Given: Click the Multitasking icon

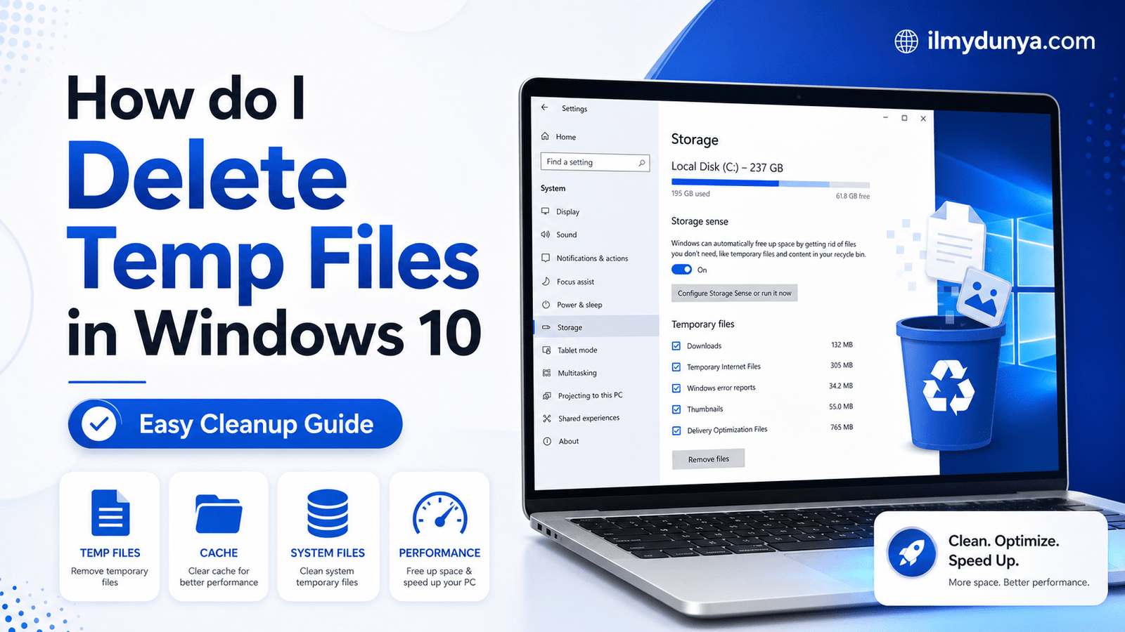Looking at the screenshot, I should (x=546, y=373).
